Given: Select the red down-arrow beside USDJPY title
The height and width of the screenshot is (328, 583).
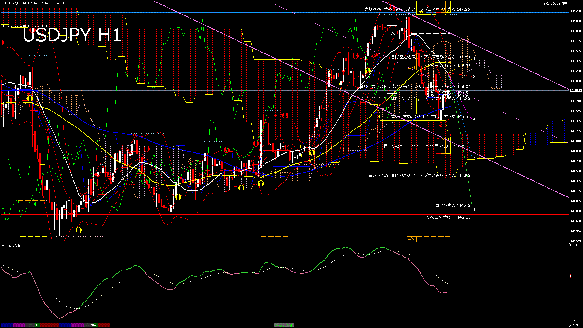Looking at the screenshot, I should (32, 30).
